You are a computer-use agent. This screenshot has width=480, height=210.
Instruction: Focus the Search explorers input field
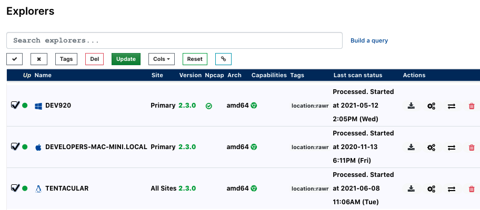(174, 40)
